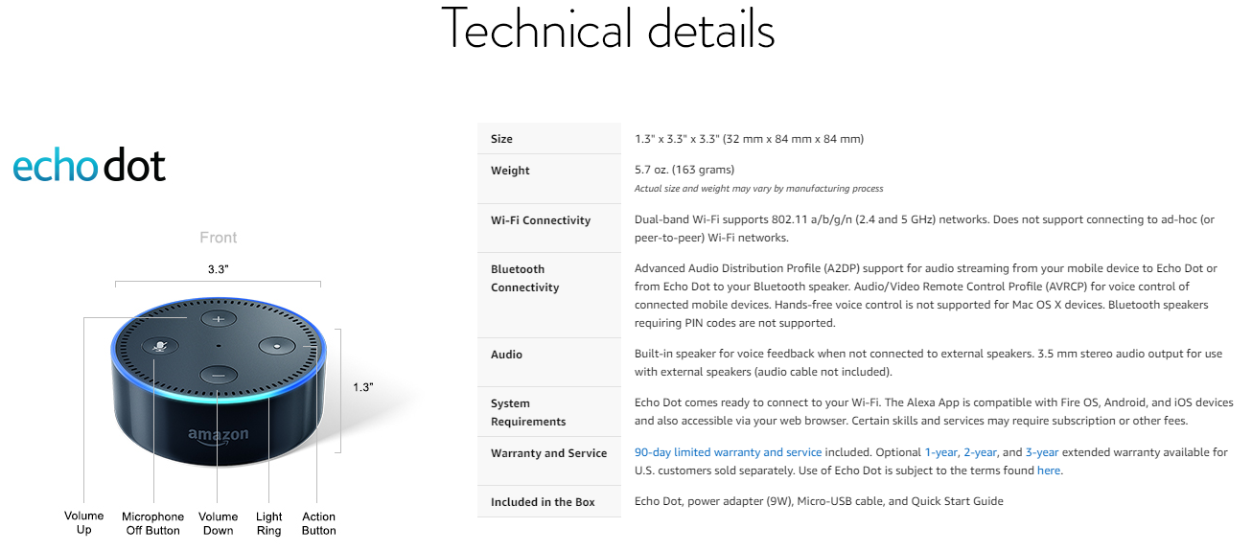Click the action button with the dot on the device

(276, 344)
